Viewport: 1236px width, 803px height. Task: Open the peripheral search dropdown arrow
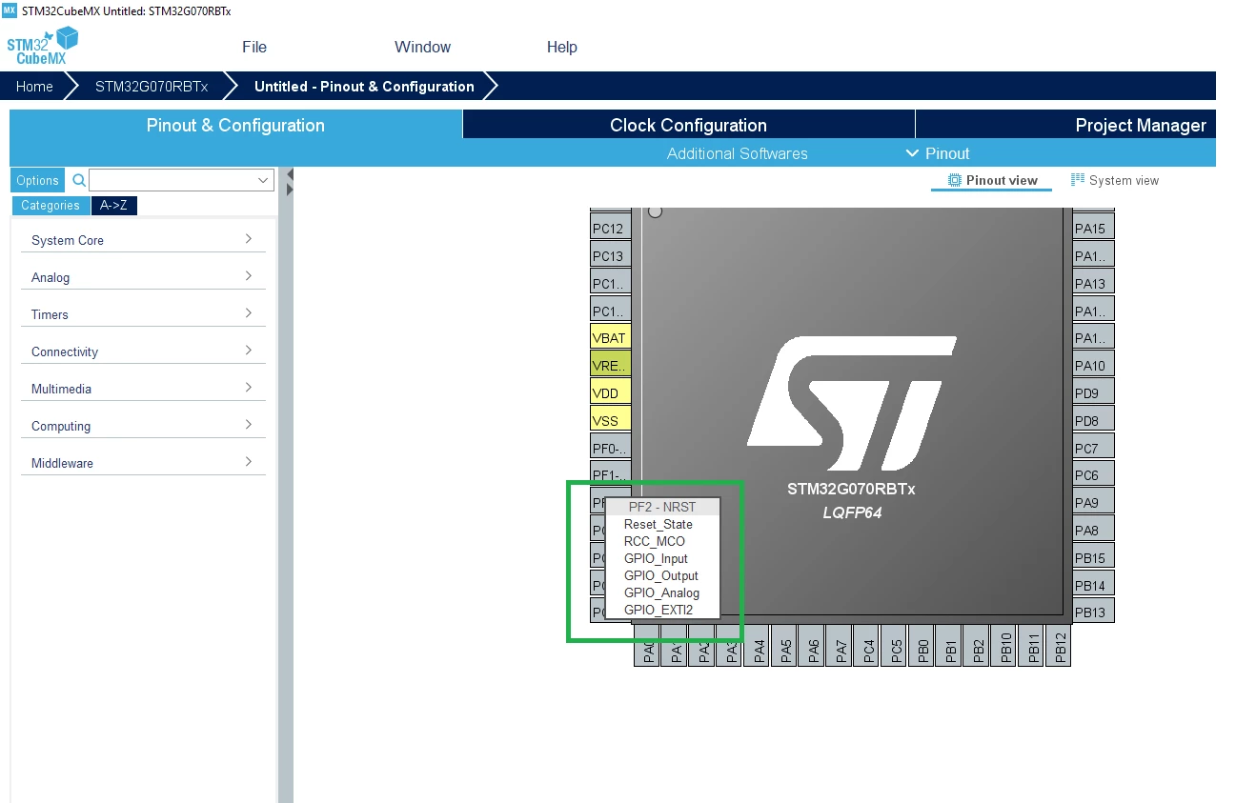click(x=263, y=180)
